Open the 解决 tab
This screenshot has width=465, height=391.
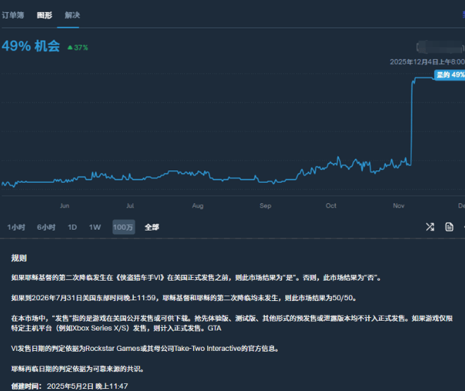coord(72,15)
